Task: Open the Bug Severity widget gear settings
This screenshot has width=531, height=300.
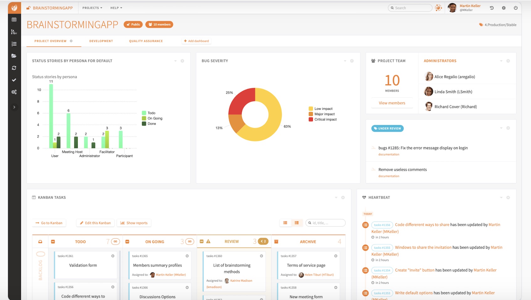Action: click(352, 61)
